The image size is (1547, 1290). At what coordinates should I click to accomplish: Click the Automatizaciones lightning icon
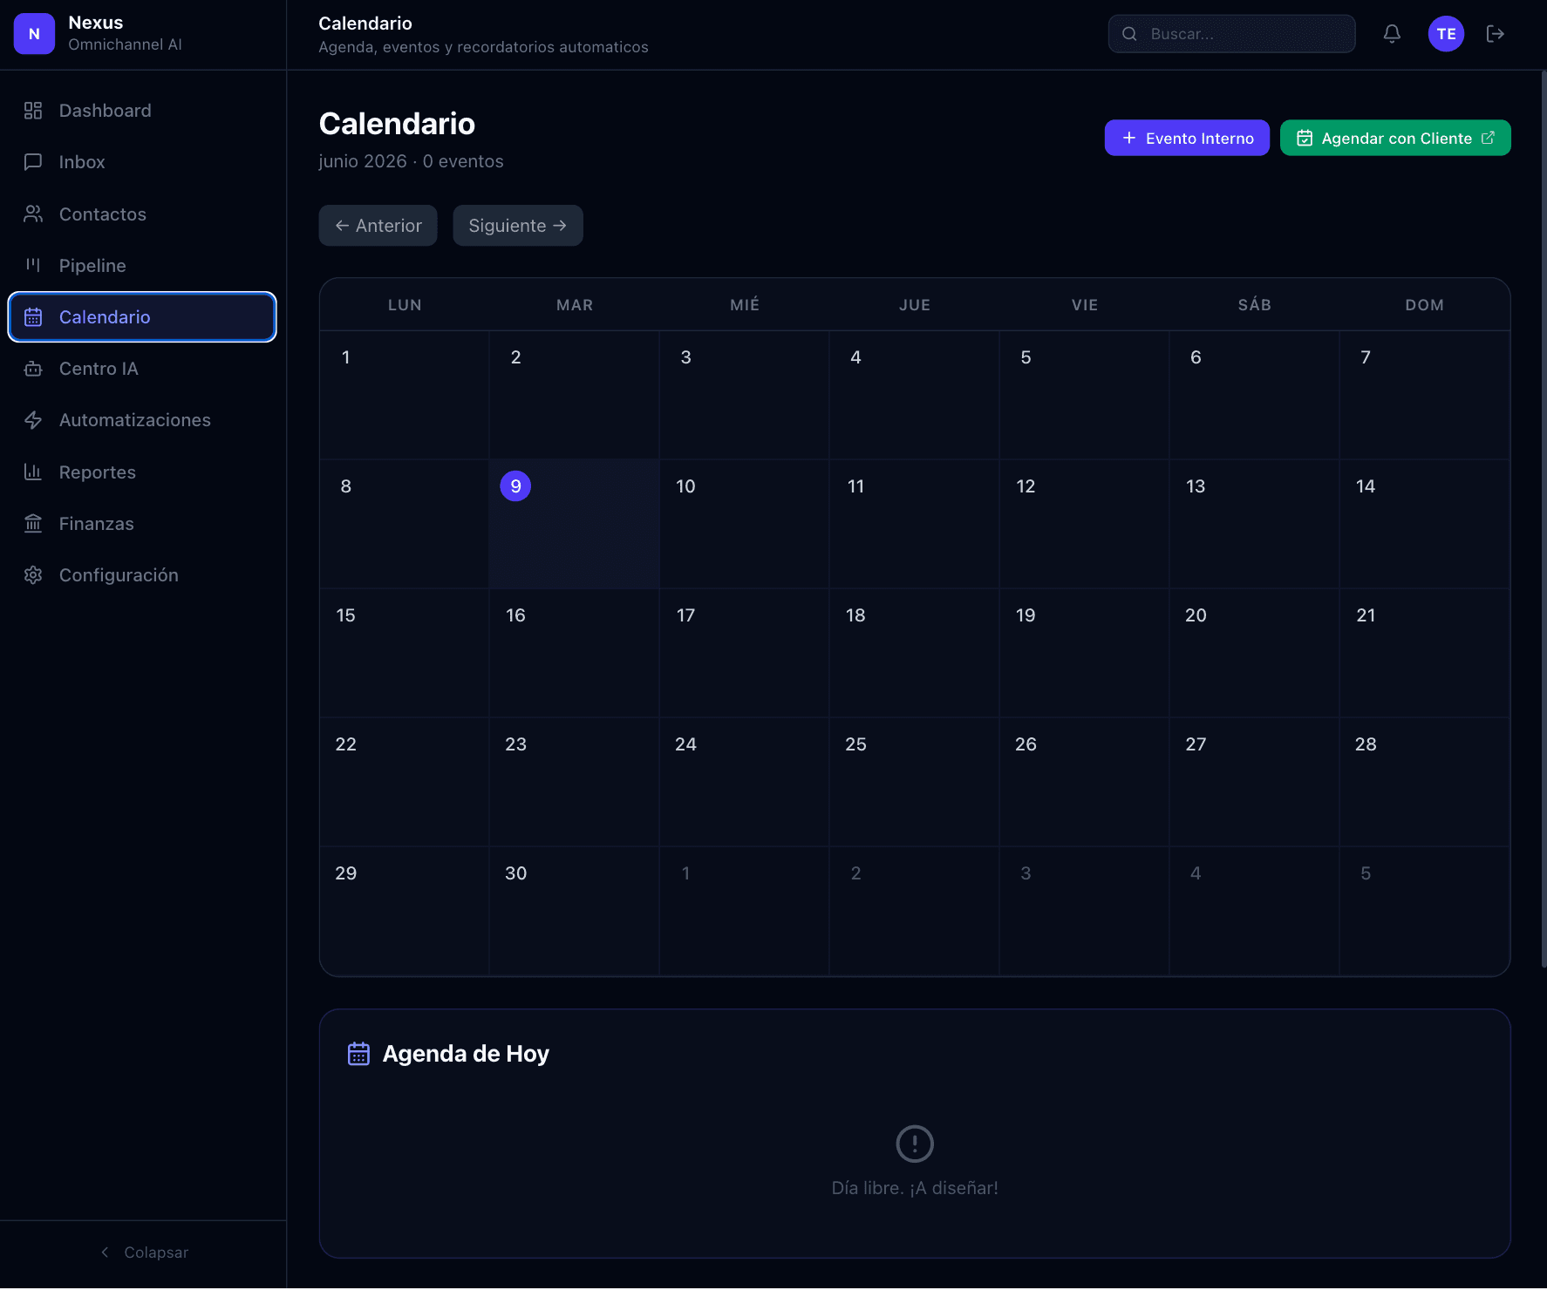pos(33,420)
